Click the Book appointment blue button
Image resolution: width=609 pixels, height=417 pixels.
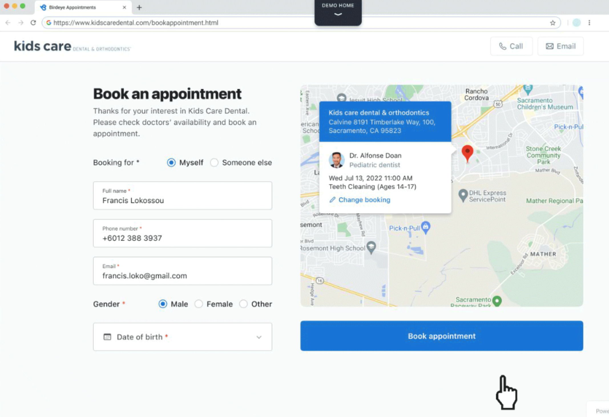441,336
